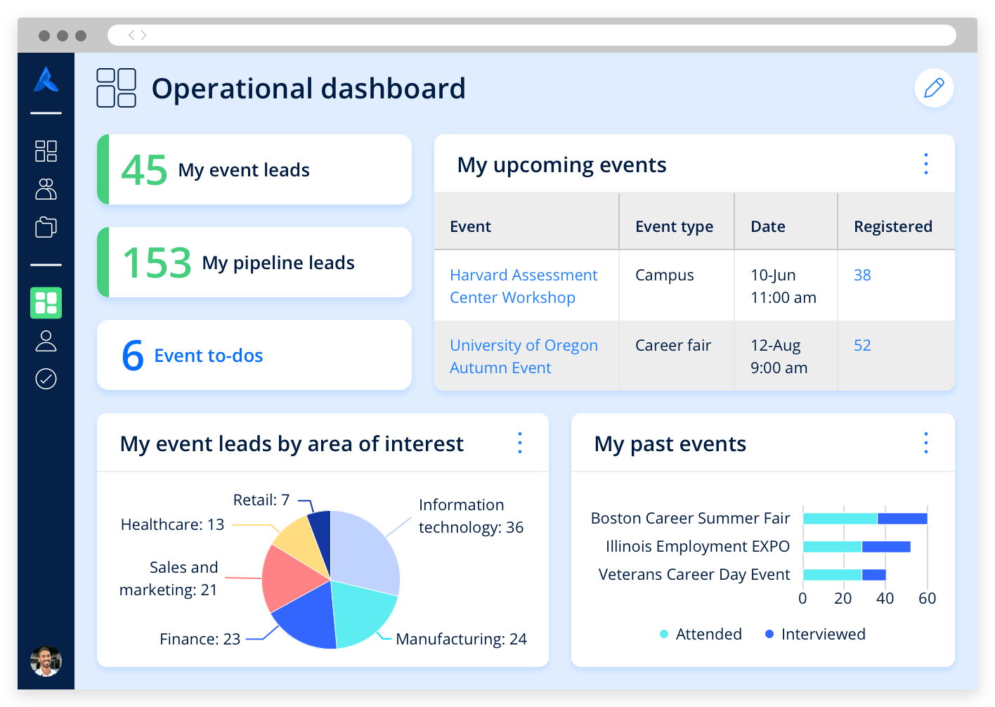Go forward with browser right arrow
995x707 pixels.
point(143,35)
